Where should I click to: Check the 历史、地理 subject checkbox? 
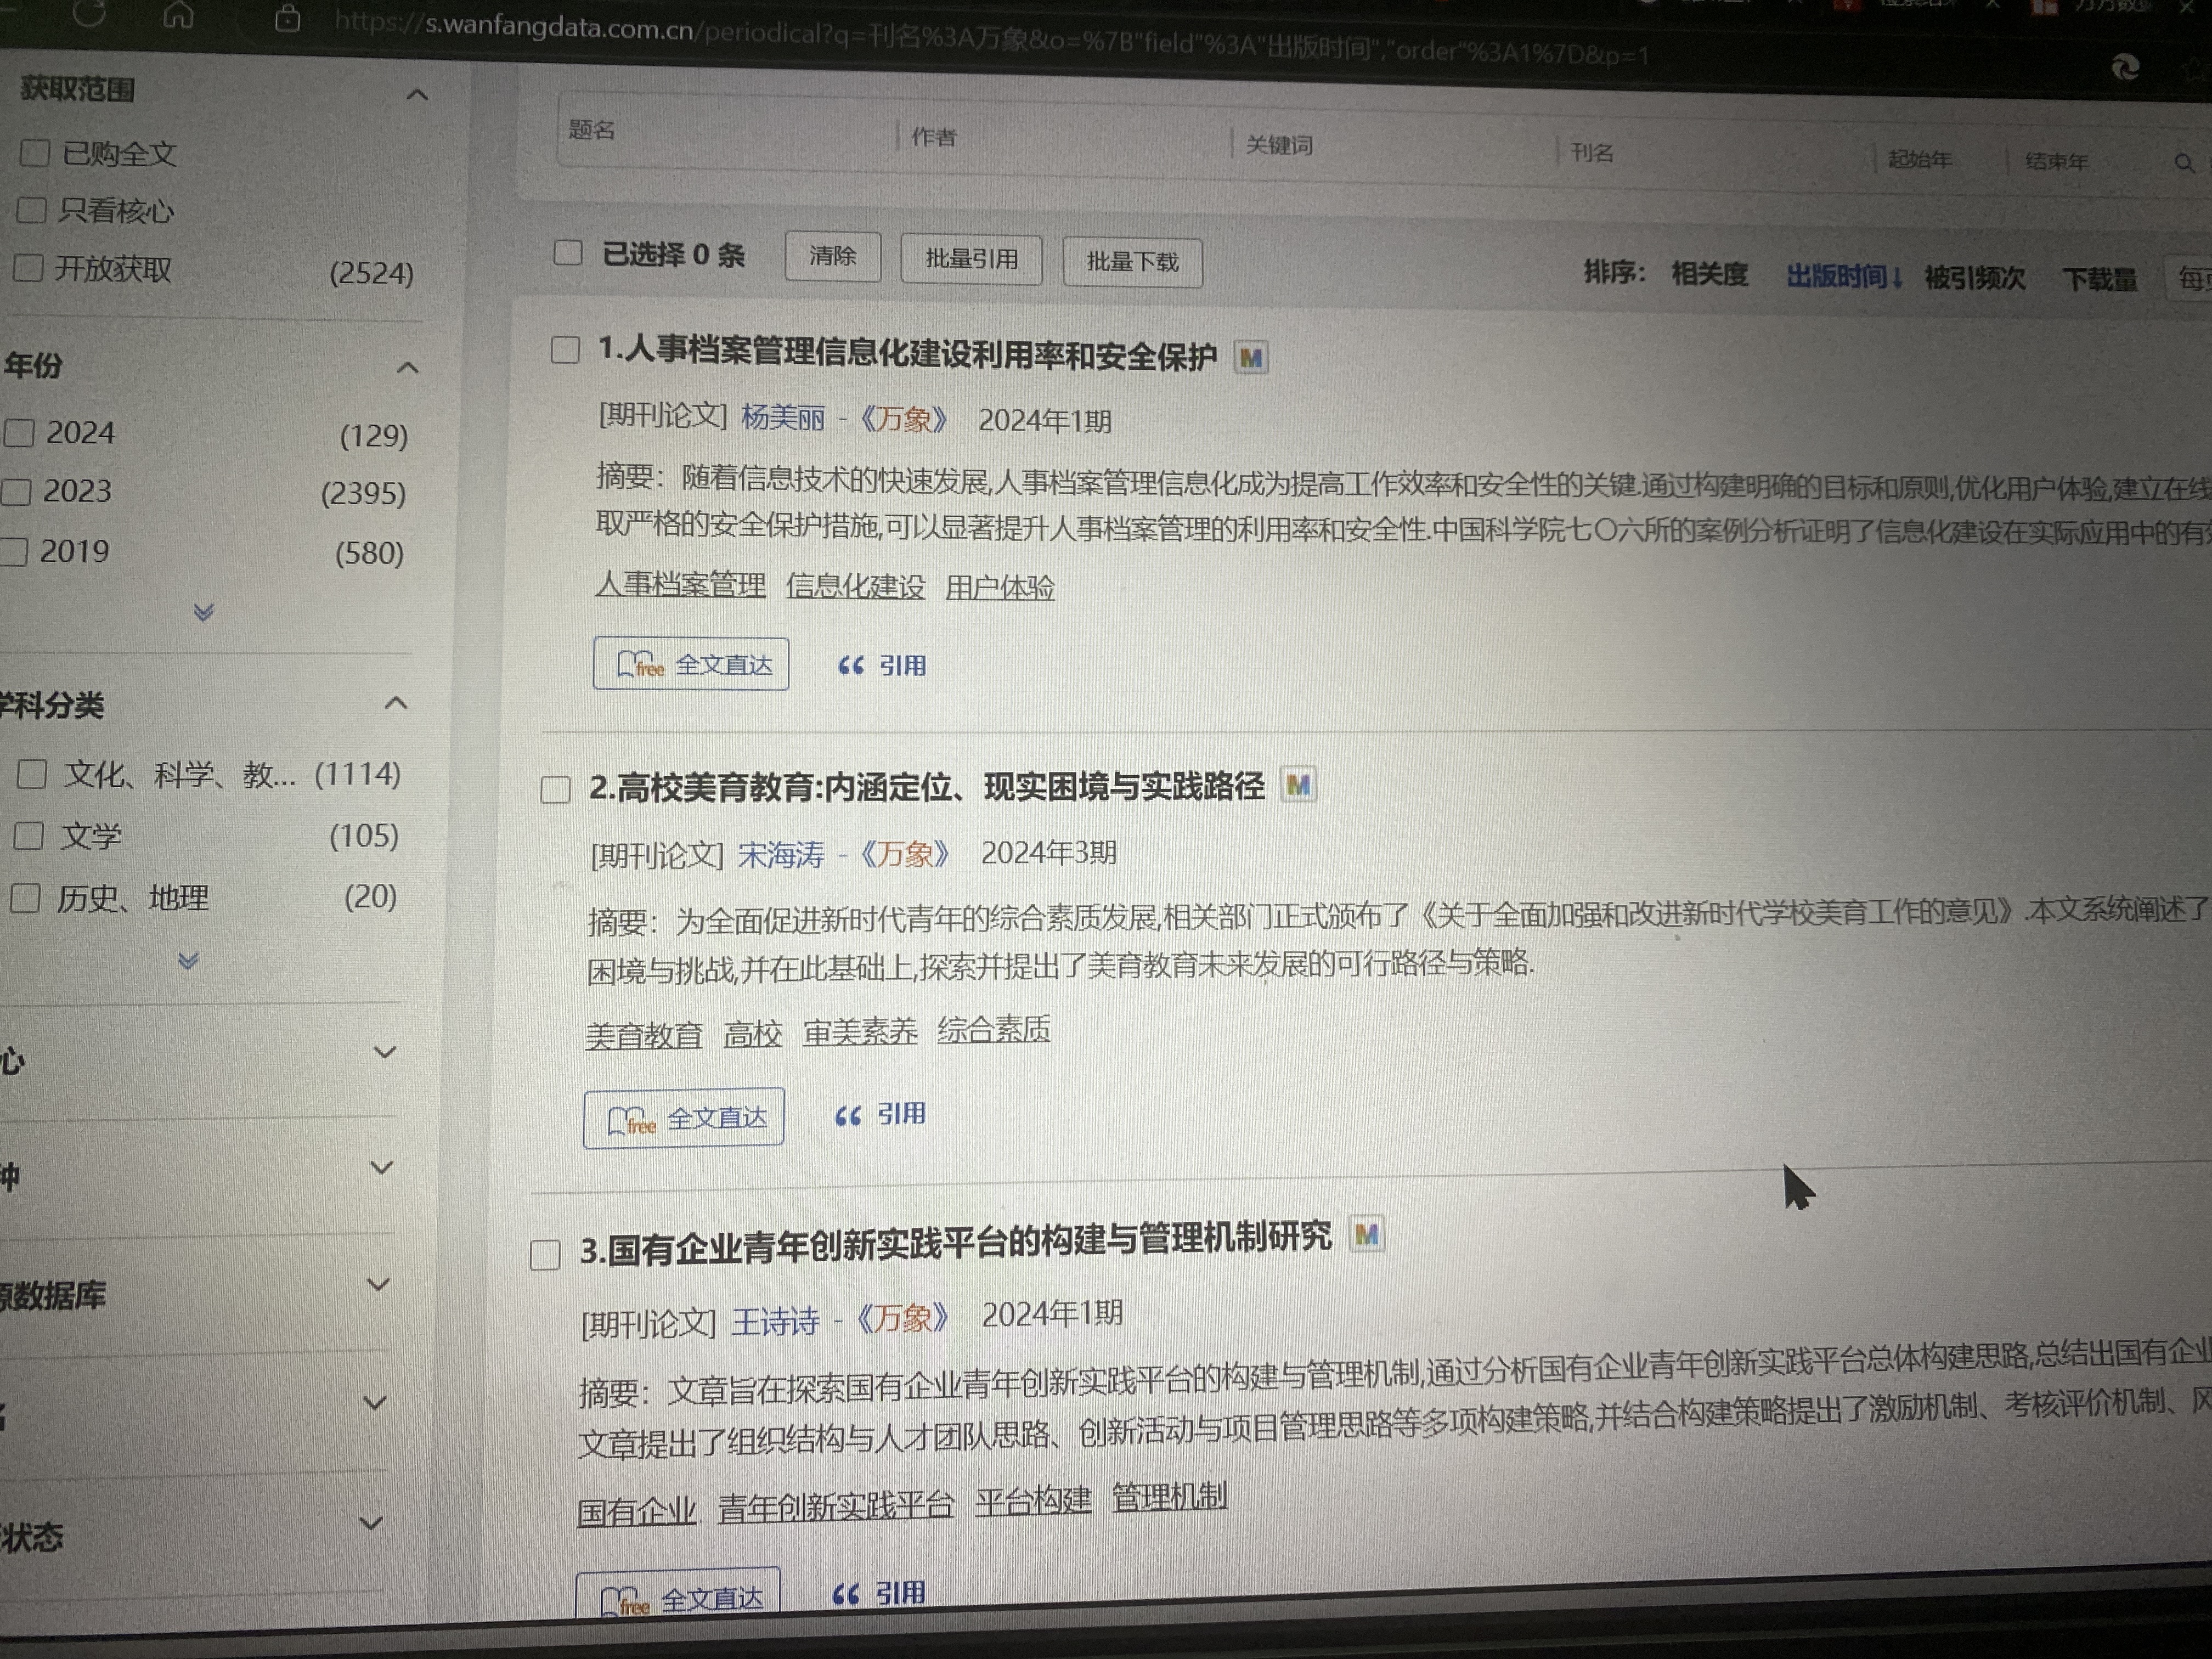click(25, 898)
